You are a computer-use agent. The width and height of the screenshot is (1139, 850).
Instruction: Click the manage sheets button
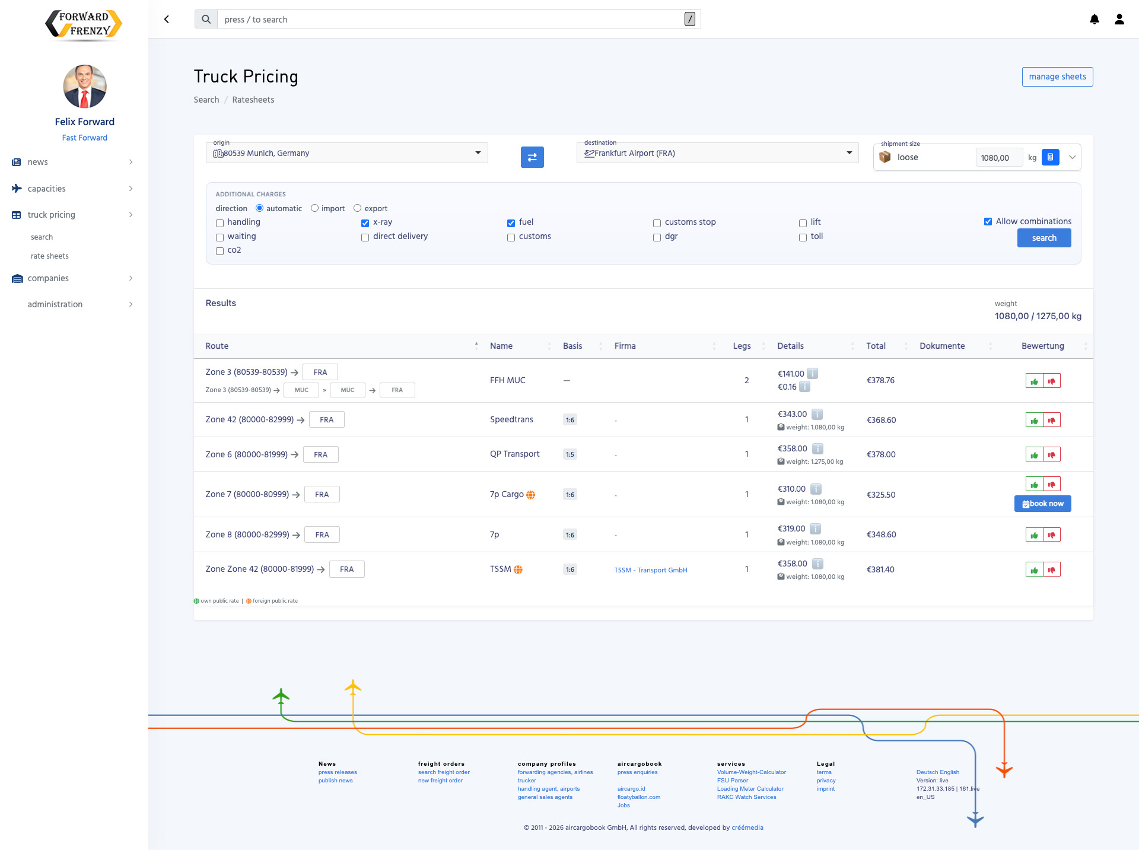click(x=1057, y=77)
